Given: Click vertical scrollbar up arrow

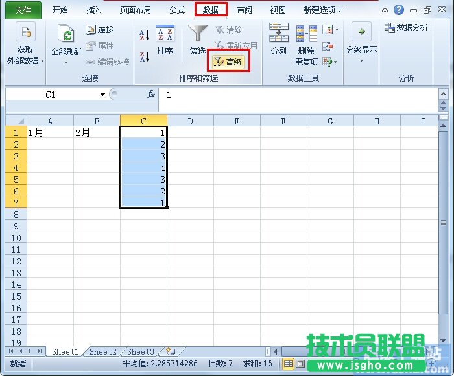Looking at the screenshot, I should 443,126.
